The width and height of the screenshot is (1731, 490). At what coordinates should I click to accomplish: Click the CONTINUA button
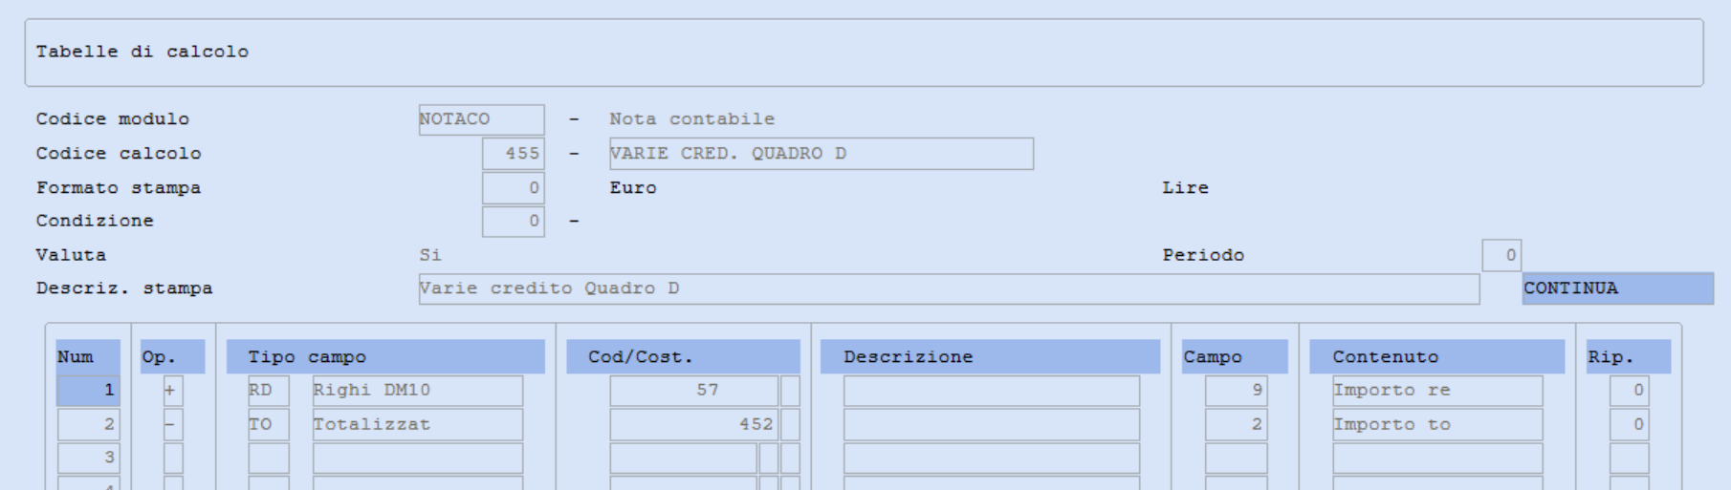[1617, 288]
